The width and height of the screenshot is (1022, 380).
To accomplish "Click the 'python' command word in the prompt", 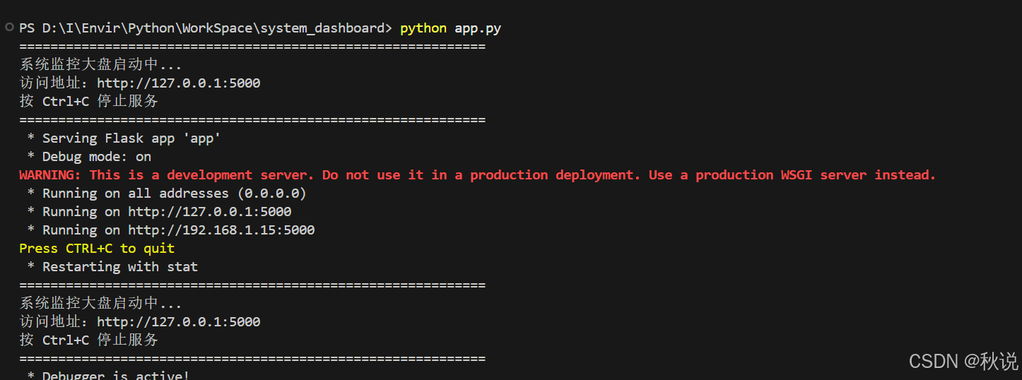I will pyautogui.click(x=423, y=28).
